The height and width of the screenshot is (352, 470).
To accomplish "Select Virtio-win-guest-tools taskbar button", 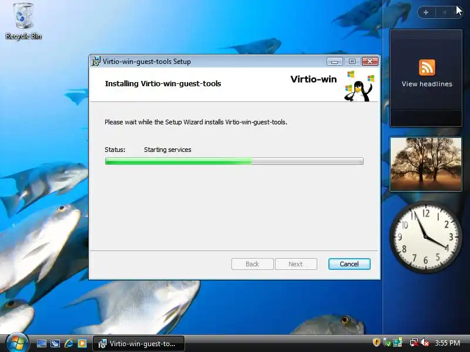I will click(139, 344).
